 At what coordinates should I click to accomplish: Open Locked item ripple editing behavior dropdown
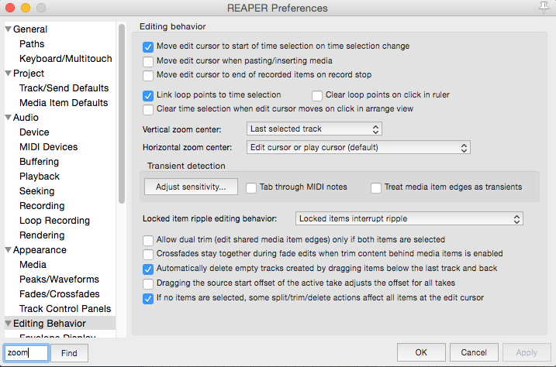[x=409, y=219]
